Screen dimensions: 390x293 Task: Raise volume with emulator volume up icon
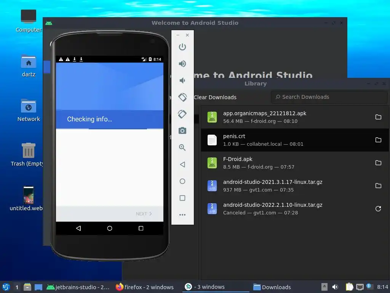(182, 64)
